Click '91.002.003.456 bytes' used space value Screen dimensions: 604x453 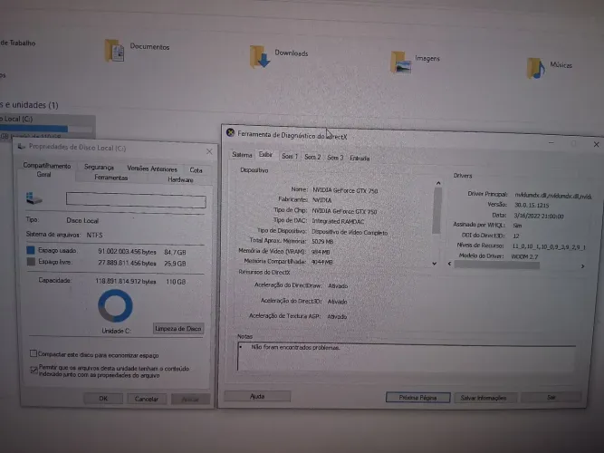pos(127,251)
